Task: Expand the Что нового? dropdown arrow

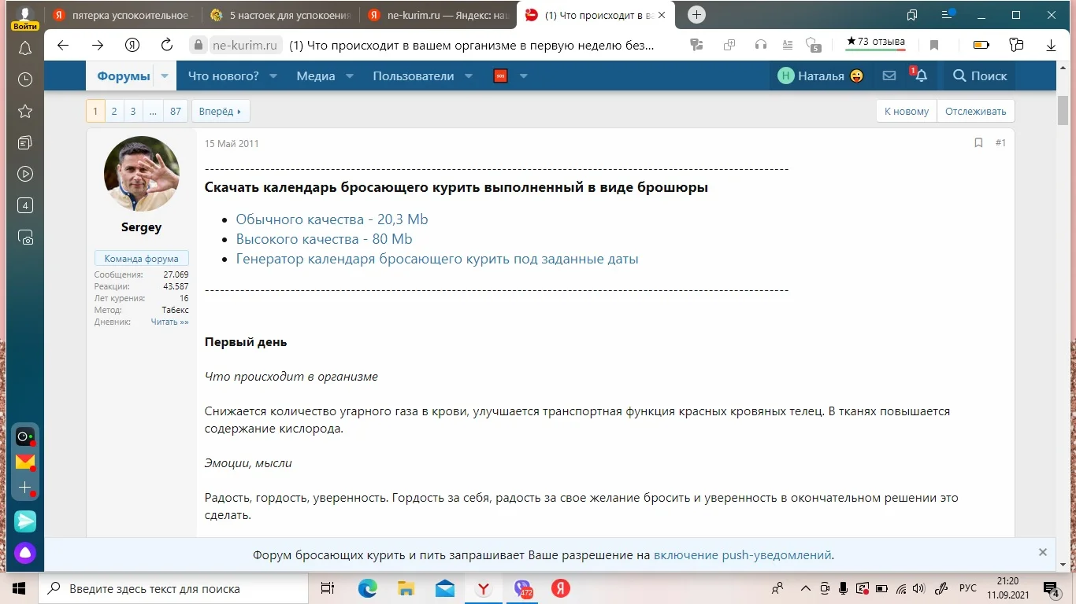Action: 273,76
